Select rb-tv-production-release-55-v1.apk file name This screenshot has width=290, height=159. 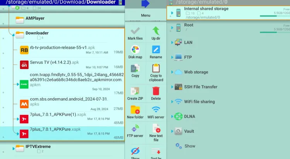click(x=63, y=48)
